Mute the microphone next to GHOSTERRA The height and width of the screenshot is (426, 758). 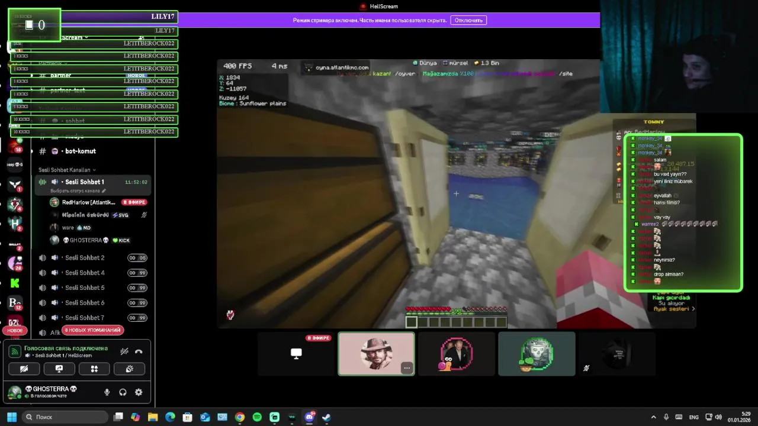click(x=107, y=392)
